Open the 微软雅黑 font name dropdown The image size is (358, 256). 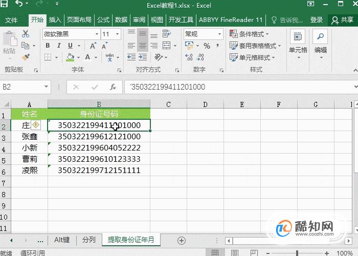point(97,34)
